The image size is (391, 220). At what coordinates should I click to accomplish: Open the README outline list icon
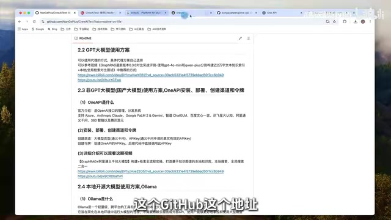(249, 38)
